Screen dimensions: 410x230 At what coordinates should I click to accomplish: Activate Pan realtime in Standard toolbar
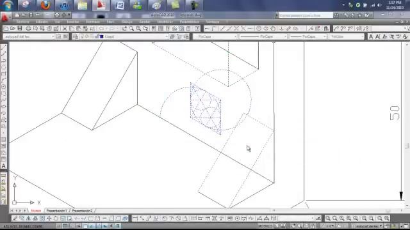click(124, 28)
